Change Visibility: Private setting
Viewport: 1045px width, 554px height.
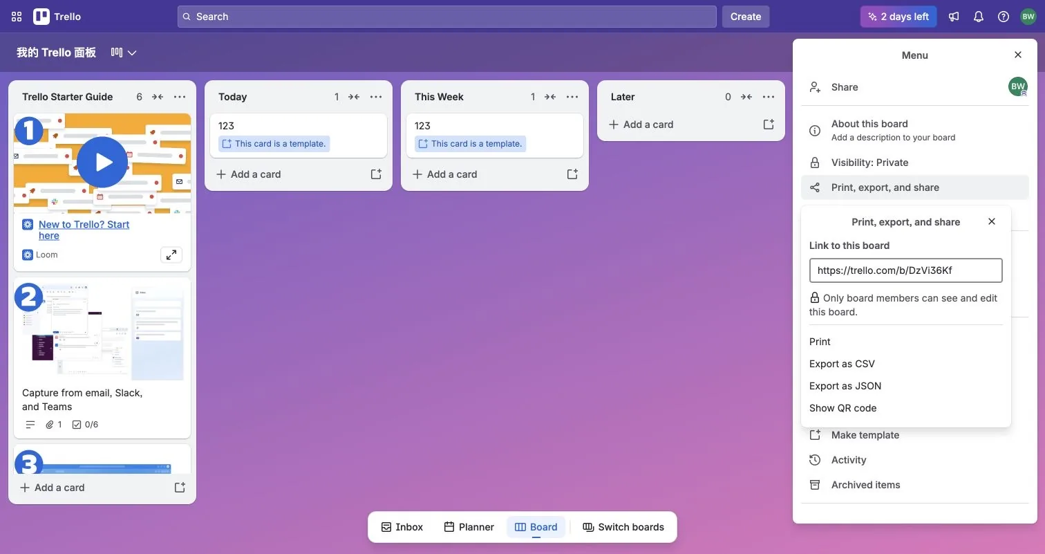point(915,163)
